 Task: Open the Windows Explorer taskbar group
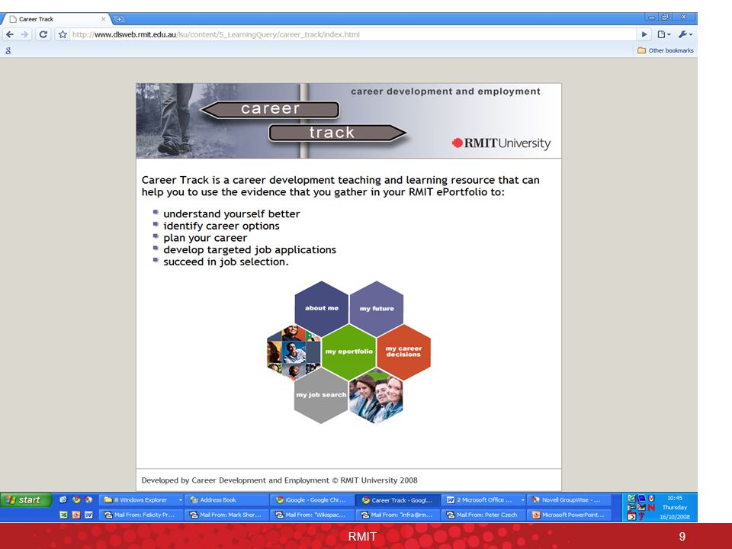click(x=142, y=500)
